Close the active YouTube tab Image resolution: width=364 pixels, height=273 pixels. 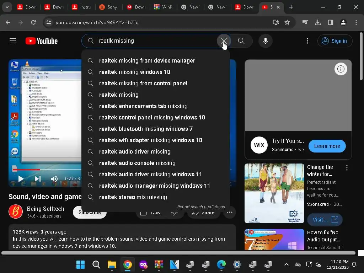tap(278, 7)
